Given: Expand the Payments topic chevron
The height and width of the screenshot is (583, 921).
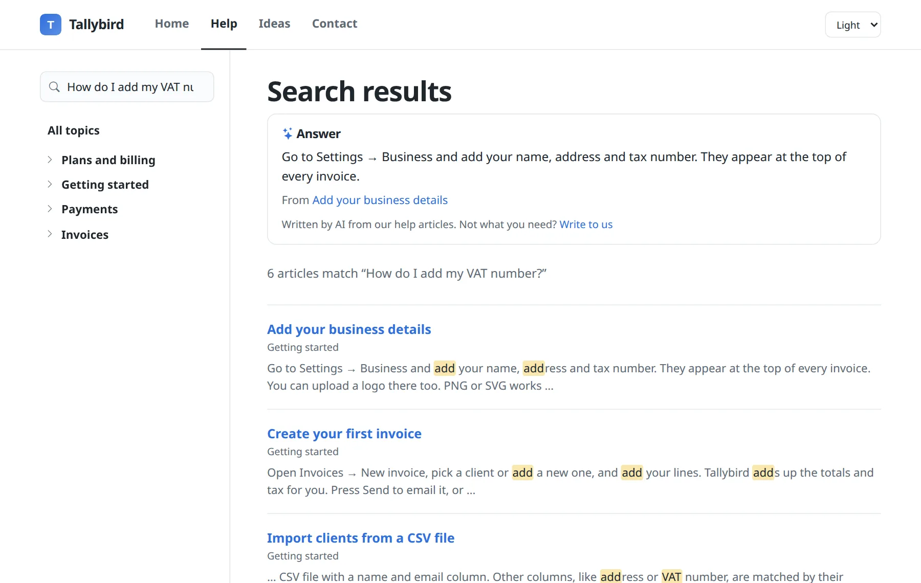Looking at the screenshot, I should tap(50, 209).
